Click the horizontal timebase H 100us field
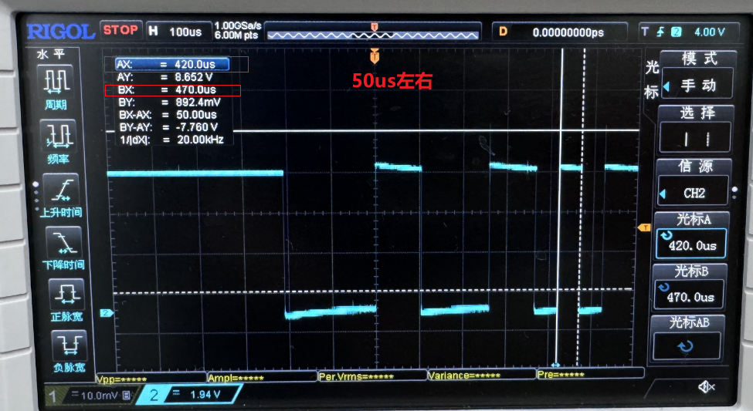Image resolution: width=753 pixels, height=411 pixels. click(x=178, y=32)
